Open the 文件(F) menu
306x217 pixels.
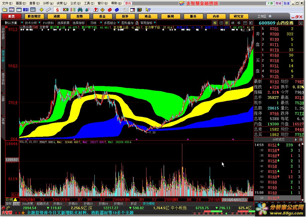[x=7, y=3]
